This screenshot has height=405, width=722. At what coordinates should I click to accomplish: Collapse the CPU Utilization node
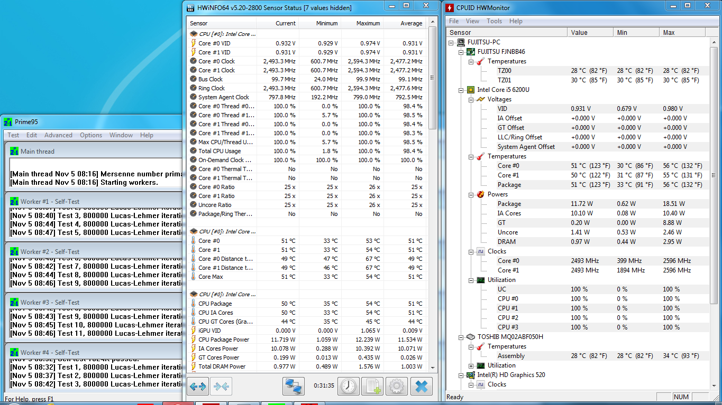[471, 280]
